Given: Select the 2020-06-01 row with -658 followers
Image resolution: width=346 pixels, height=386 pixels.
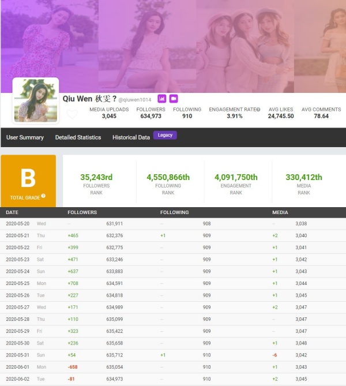Looking at the screenshot, I should click(173, 366).
